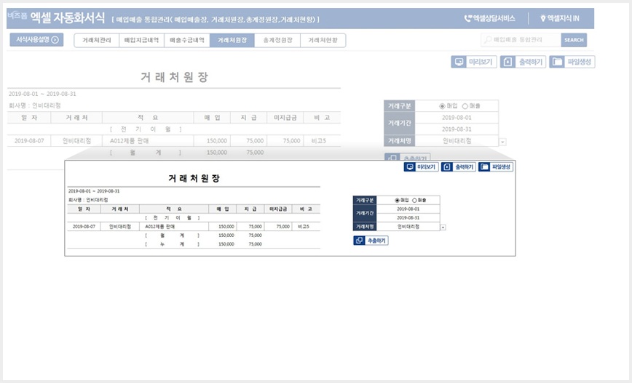Click the faded 파일생성 folder icon at the top right
This screenshot has width=632, height=383.
point(557,62)
